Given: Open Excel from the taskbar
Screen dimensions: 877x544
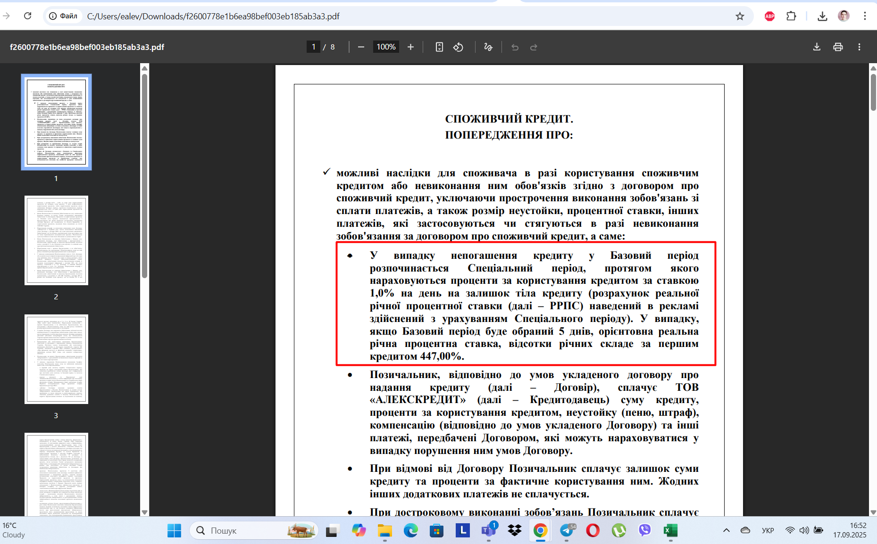Looking at the screenshot, I should point(671,531).
